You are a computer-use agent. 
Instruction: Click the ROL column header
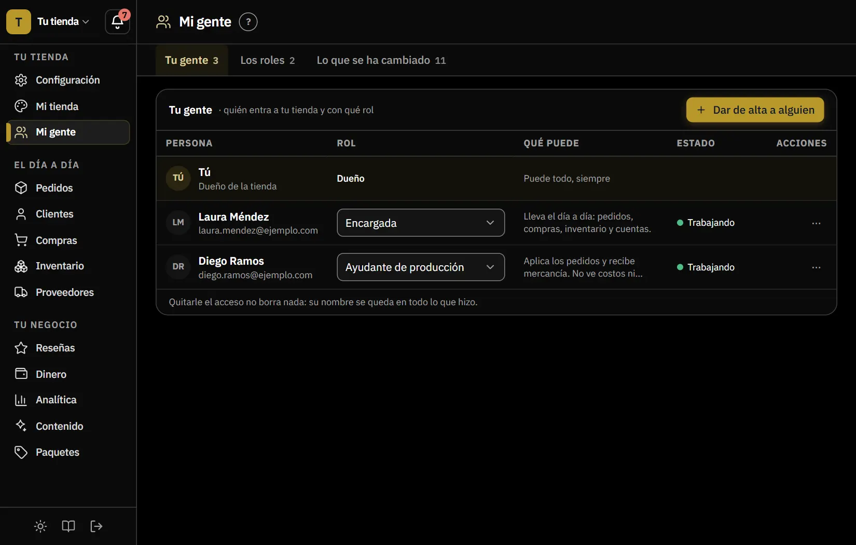(346, 143)
